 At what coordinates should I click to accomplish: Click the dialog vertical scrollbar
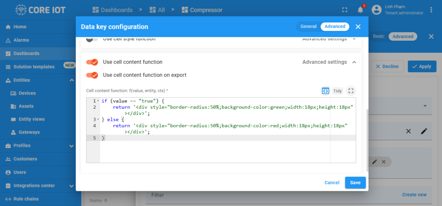click(x=367, y=140)
